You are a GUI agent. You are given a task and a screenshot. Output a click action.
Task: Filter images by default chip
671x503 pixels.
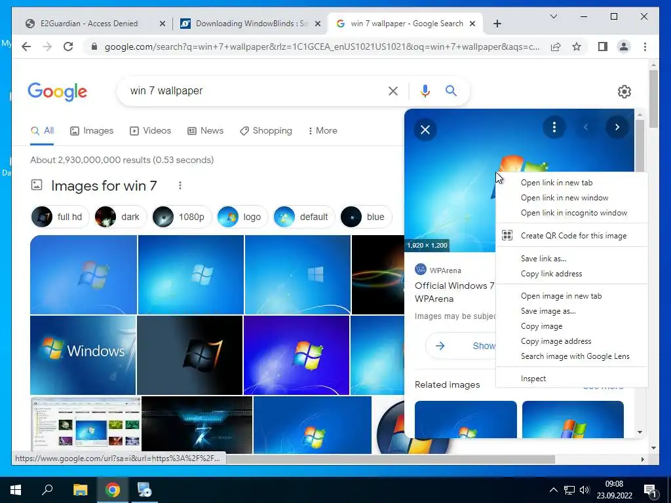tap(303, 217)
